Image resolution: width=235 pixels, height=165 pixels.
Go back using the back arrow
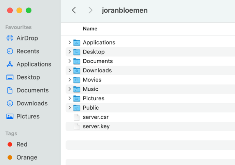74,10
